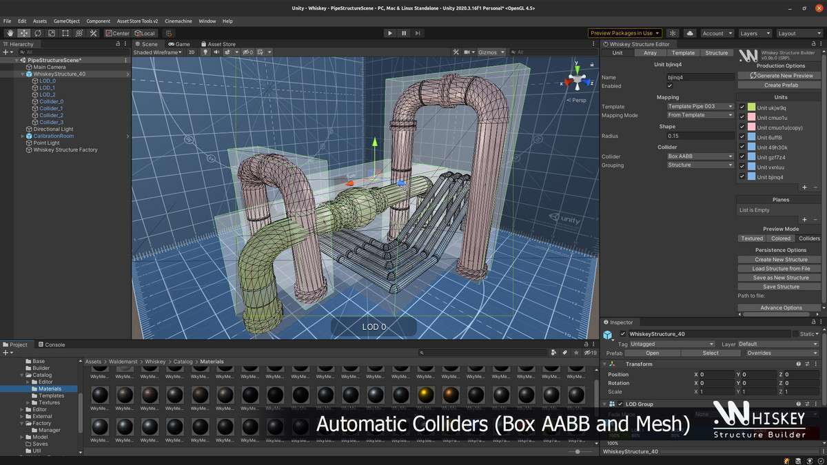The height and width of the screenshot is (465, 827).
Task: Switch to the Structure tab
Action: pyautogui.click(x=716, y=53)
